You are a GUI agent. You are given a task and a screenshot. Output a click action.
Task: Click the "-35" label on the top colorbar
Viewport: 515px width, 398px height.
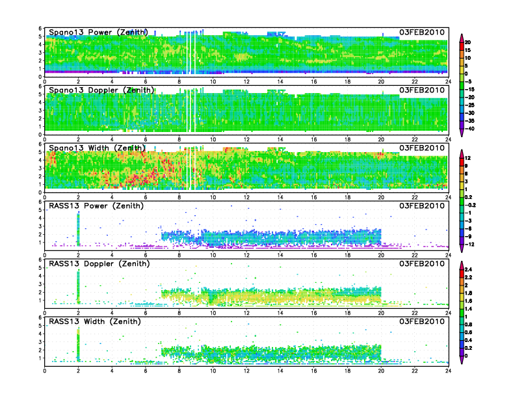point(469,121)
